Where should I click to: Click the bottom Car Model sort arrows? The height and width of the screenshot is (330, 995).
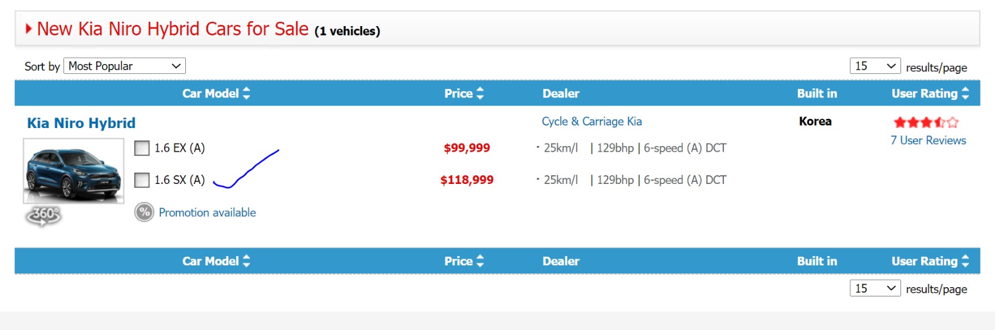coord(247,261)
